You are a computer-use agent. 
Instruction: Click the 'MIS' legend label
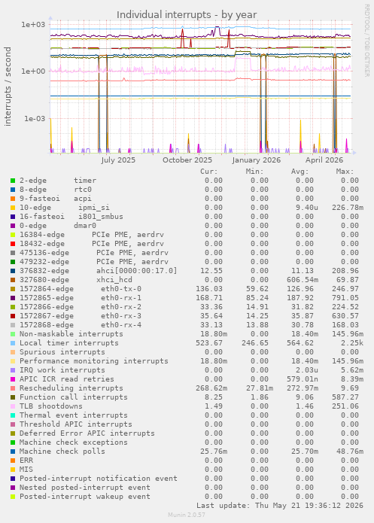coord(26,469)
